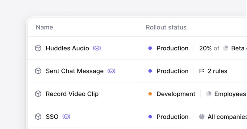The image size is (247, 129).
Task: Click the purple status dot in Huddles Audio row
Action: (x=150, y=48)
